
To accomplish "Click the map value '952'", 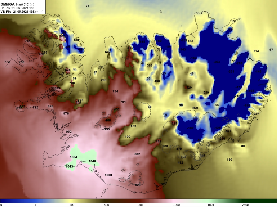I will (69, 132).
